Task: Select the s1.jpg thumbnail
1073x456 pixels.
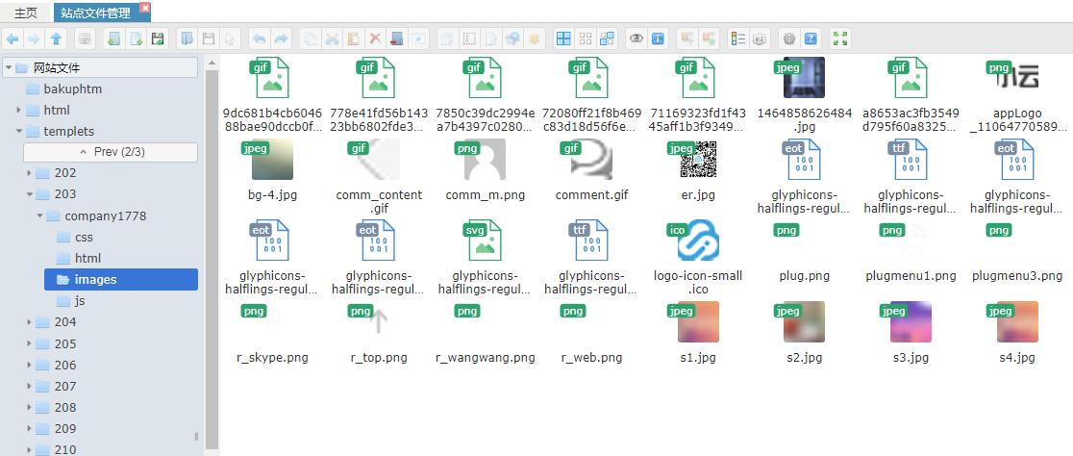Action: coord(698,321)
